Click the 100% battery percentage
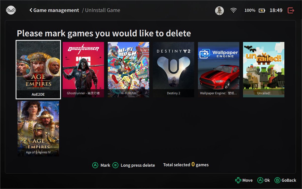302x189 pixels. click(x=250, y=11)
